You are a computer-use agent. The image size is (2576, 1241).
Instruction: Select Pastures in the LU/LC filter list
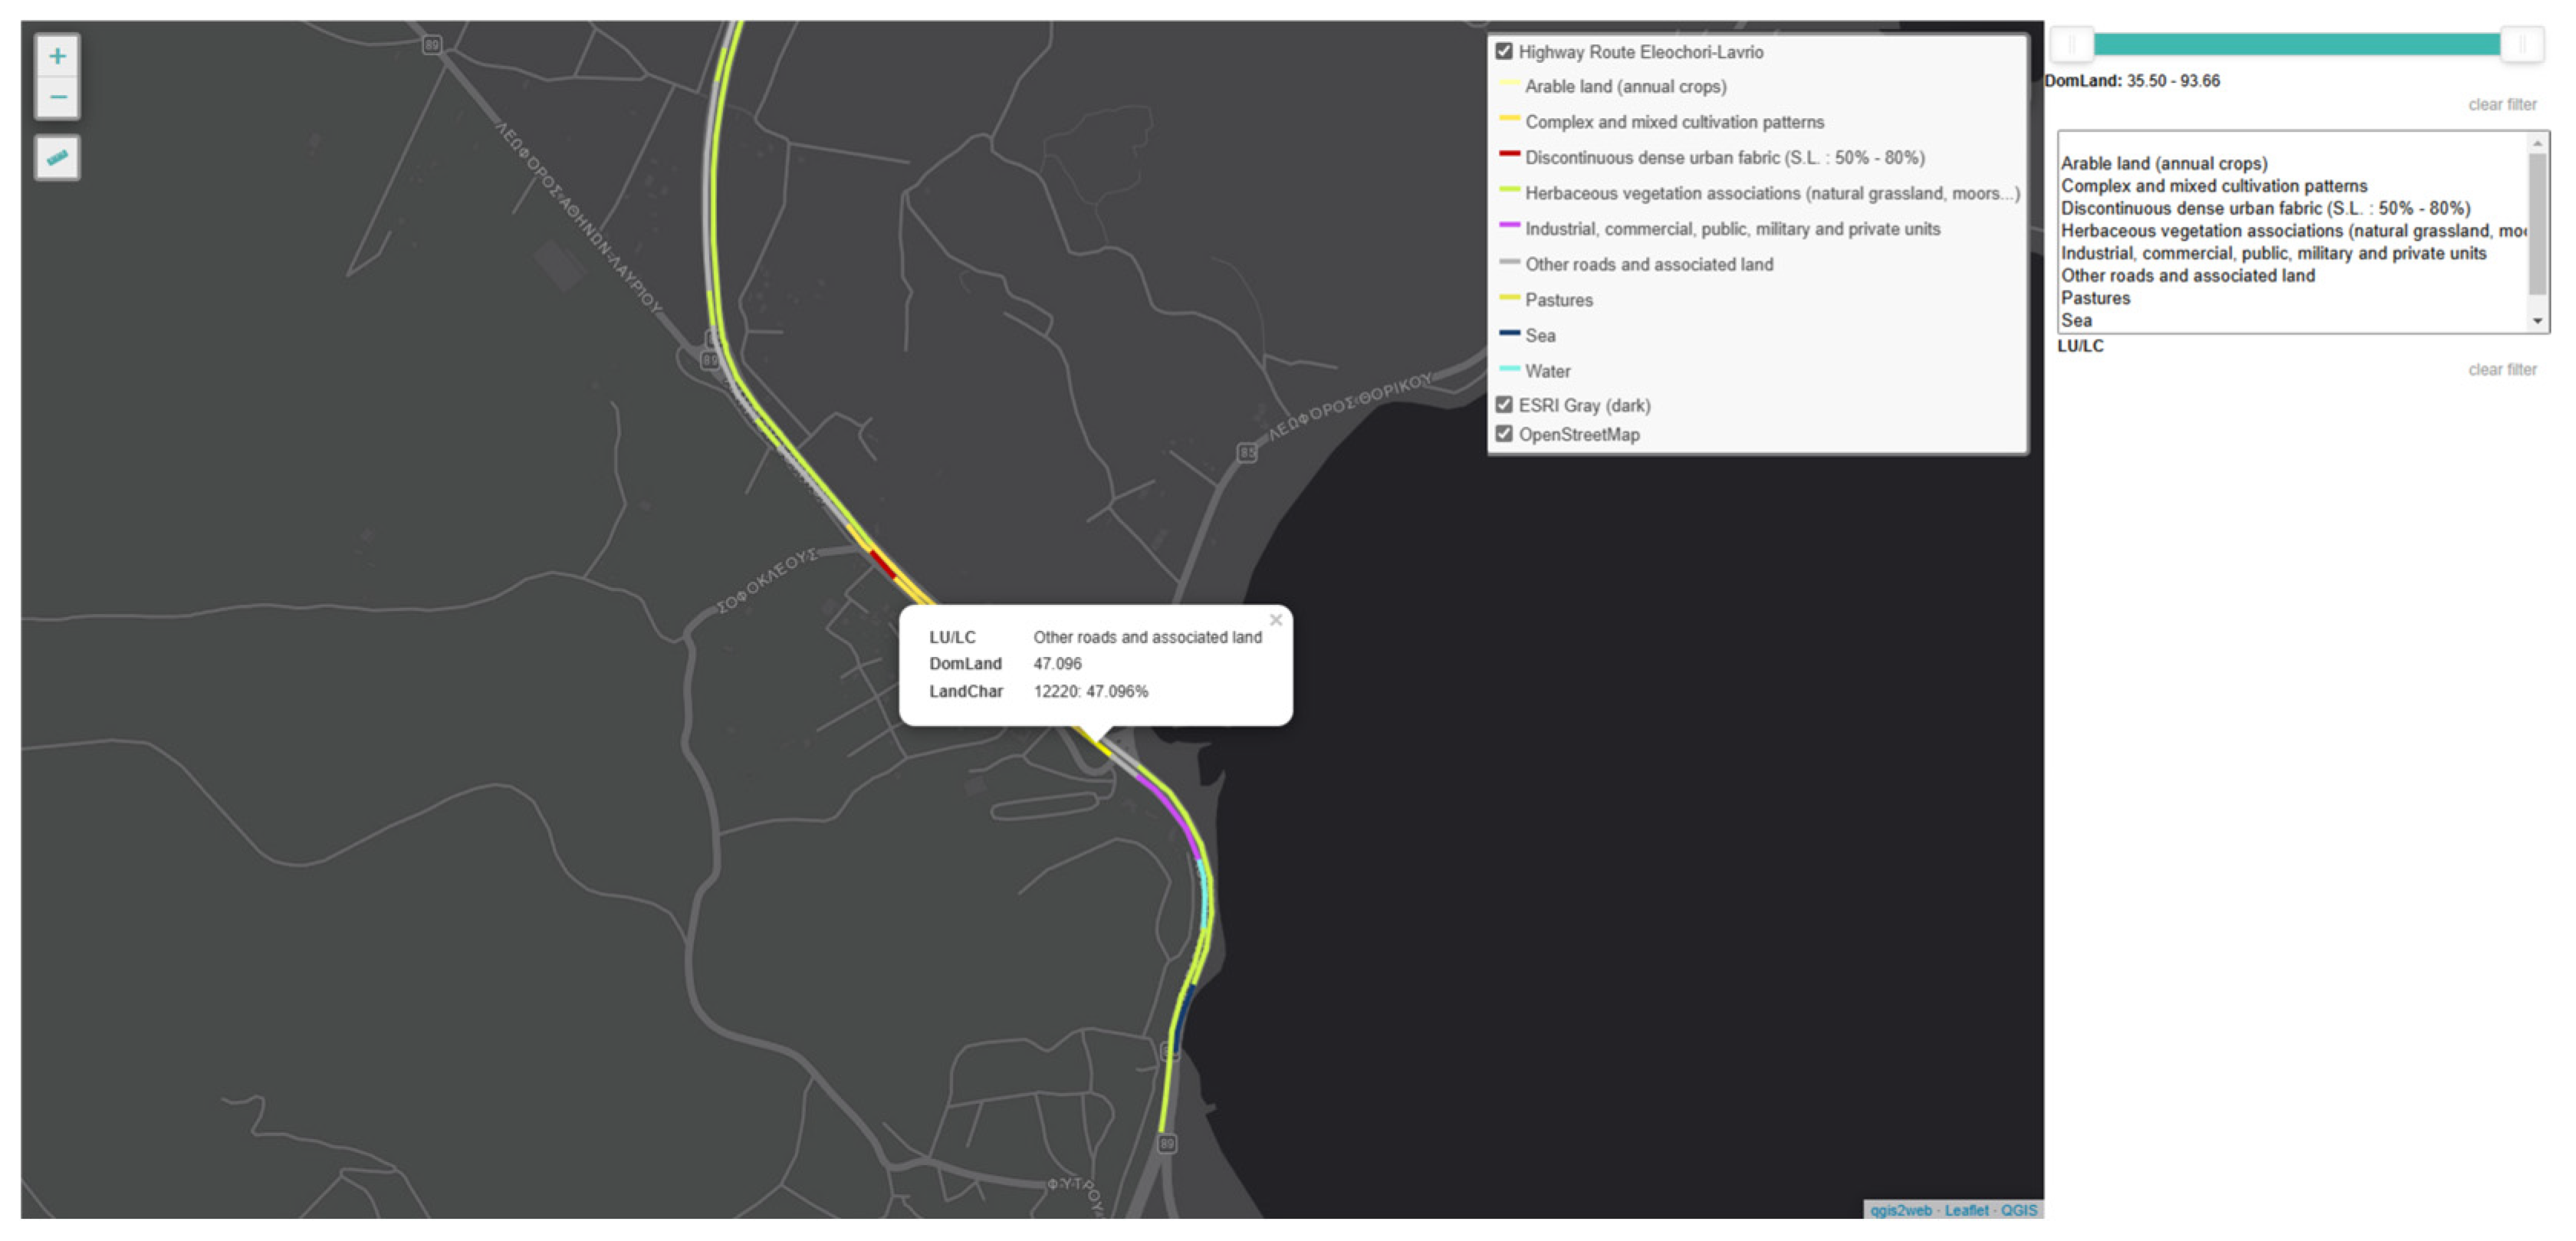[x=2095, y=298]
